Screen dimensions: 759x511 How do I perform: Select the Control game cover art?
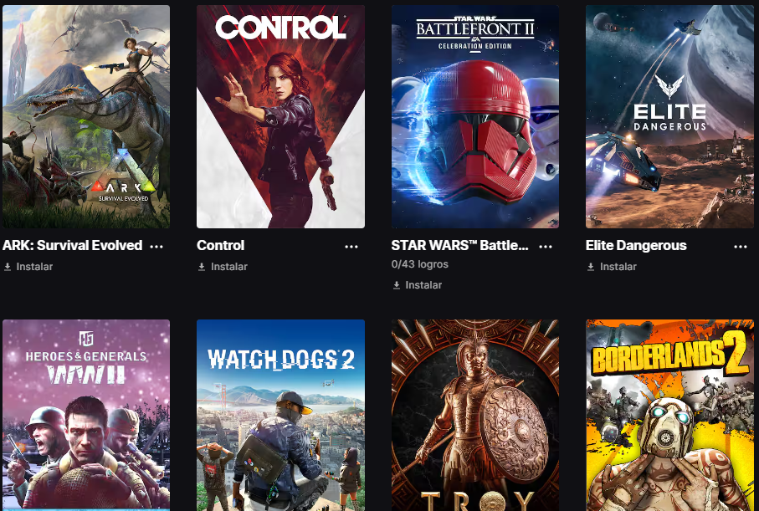(x=280, y=116)
